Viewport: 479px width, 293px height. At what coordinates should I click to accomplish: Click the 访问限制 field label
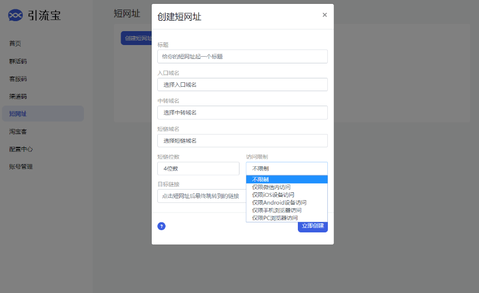point(257,157)
